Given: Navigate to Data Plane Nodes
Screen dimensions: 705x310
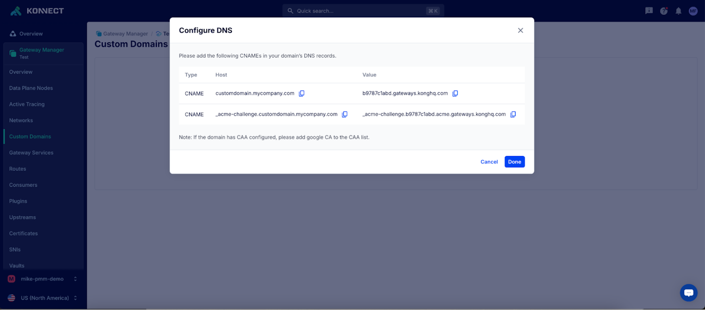Looking at the screenshot, I should [32, 88].
